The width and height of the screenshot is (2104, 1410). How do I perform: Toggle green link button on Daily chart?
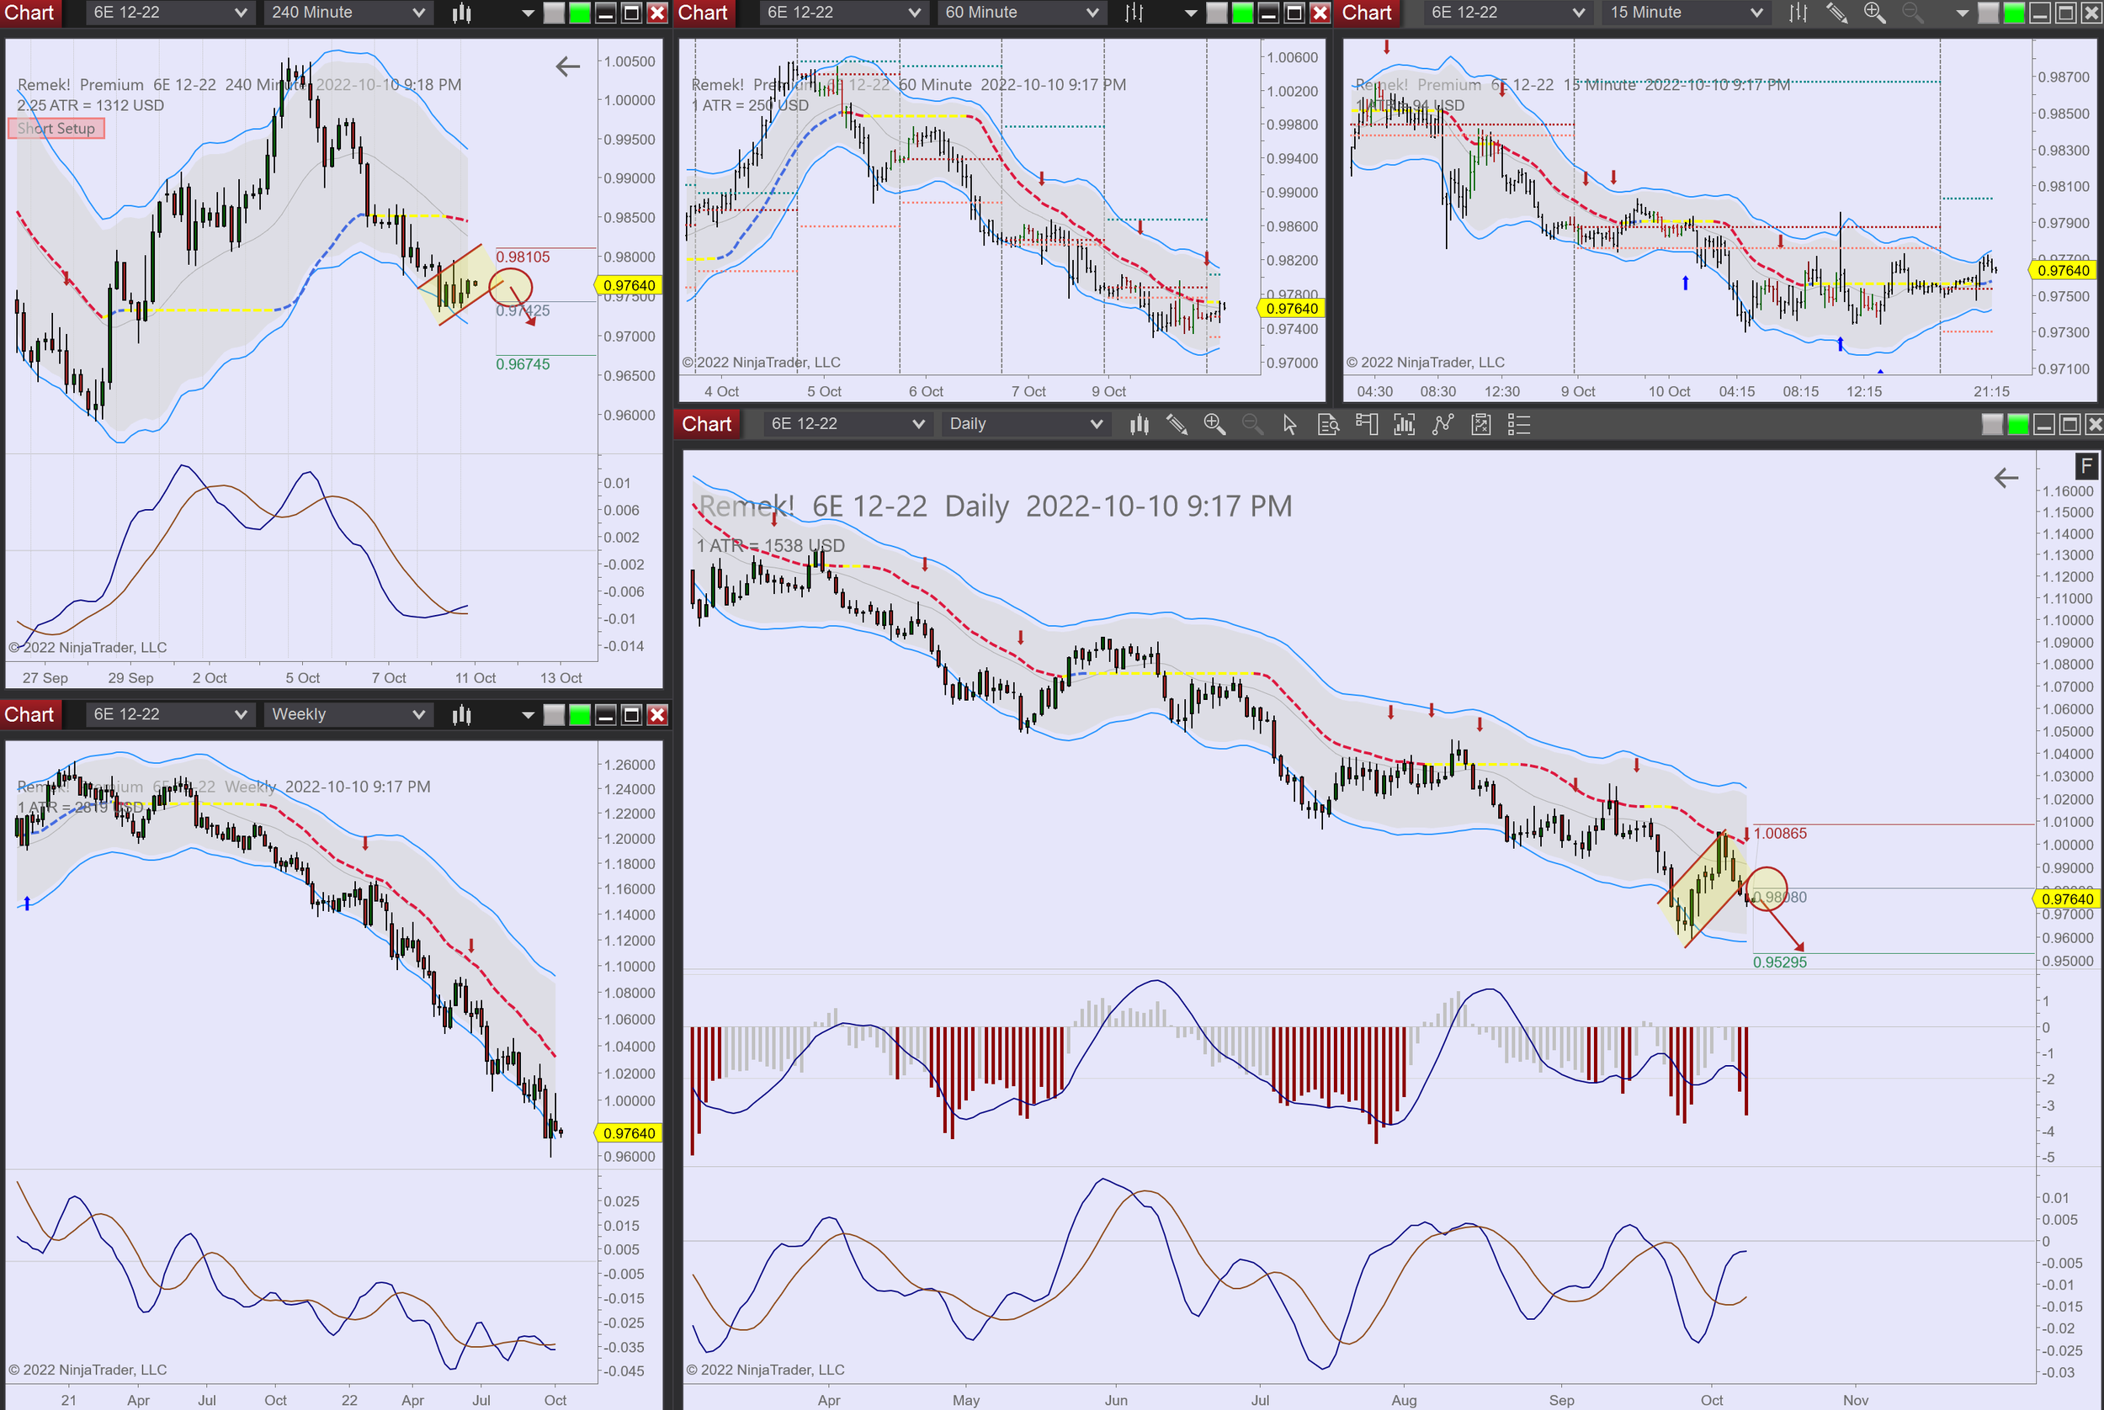2017,425
